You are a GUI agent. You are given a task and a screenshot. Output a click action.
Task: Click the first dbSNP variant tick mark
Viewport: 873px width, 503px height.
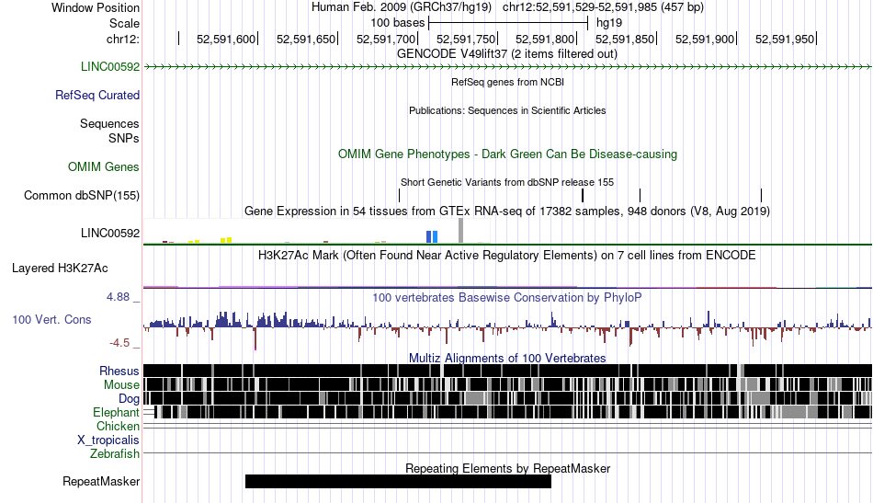[x=399, y=196]
